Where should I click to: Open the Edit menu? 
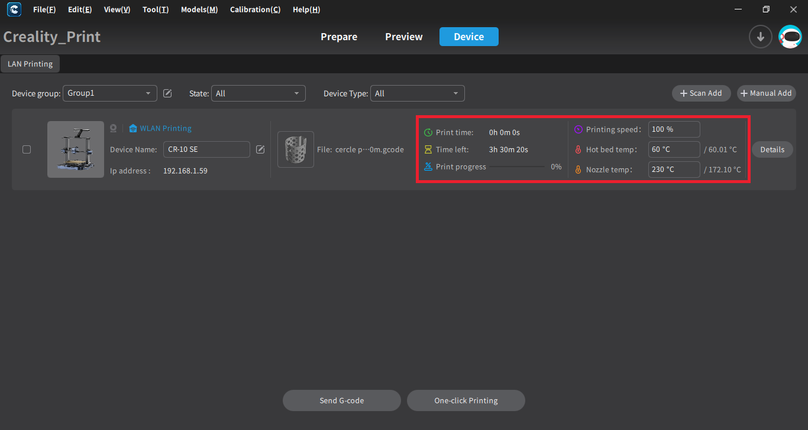coord(80,9)
